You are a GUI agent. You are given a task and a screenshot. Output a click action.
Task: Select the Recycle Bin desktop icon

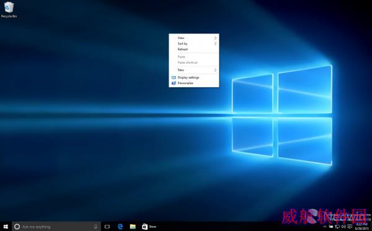pyautogui.click(x=9, y=10)
